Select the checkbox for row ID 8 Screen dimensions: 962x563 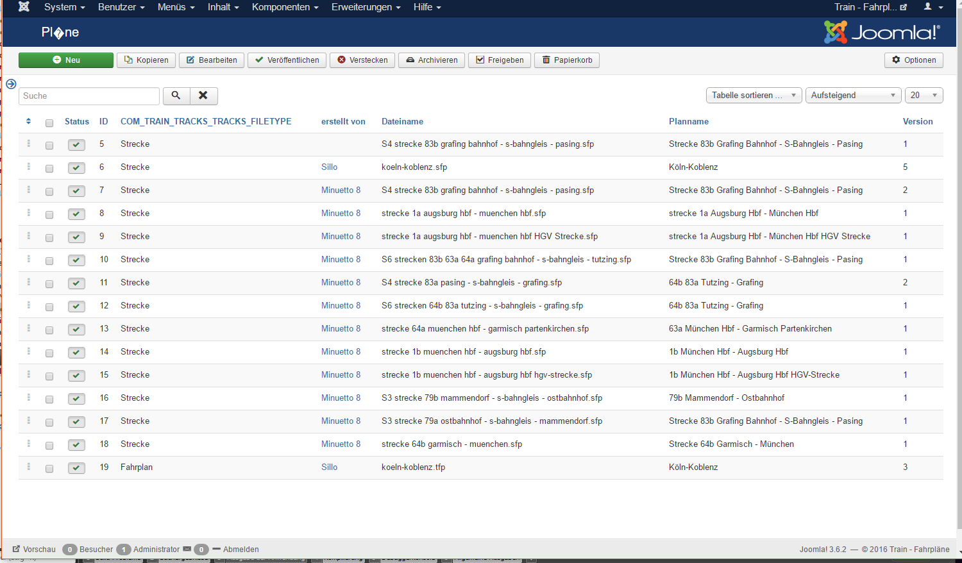pyautogui.click(x=49, y=215)
